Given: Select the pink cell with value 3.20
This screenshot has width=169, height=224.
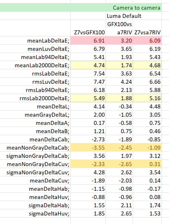Looking at the screenshot, I should click(x=119, y=41).
